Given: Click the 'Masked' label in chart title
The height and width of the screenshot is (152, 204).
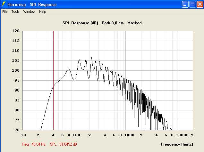Looking at the screenshot, I should tap(134, 23).
